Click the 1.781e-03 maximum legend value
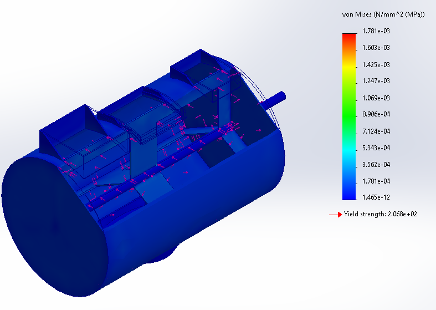Screen dimensions: 436x310 [376, 31]
